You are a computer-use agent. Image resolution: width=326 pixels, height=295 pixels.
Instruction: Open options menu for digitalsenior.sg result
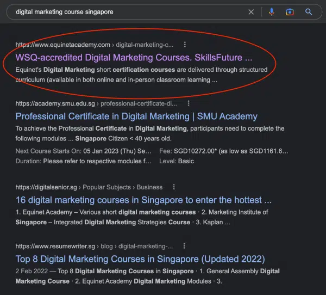[x=174, y=187]
